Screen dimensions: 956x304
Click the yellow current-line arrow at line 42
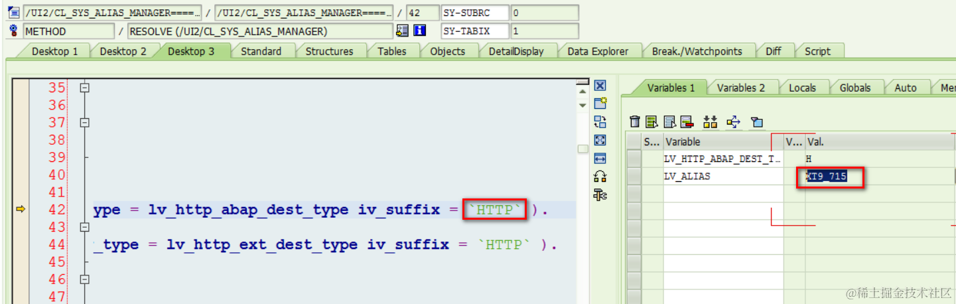(x=21, y=209)
